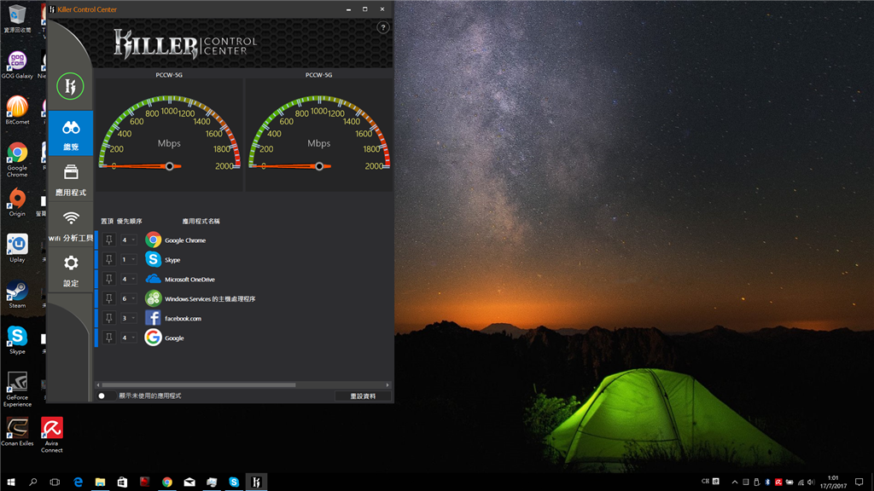
Task: Open priority dropdown for Microsoft OneDrive
Action: click(128, 279)
